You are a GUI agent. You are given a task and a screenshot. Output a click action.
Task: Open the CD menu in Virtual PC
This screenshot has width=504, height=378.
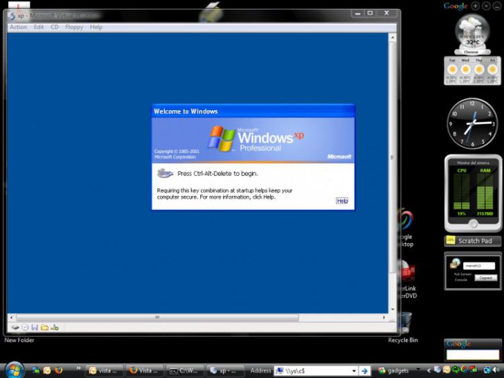54,27
